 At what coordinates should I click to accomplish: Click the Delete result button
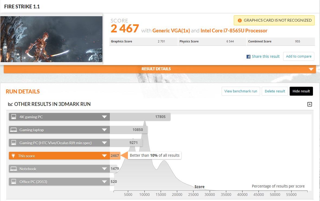[275, 91]
